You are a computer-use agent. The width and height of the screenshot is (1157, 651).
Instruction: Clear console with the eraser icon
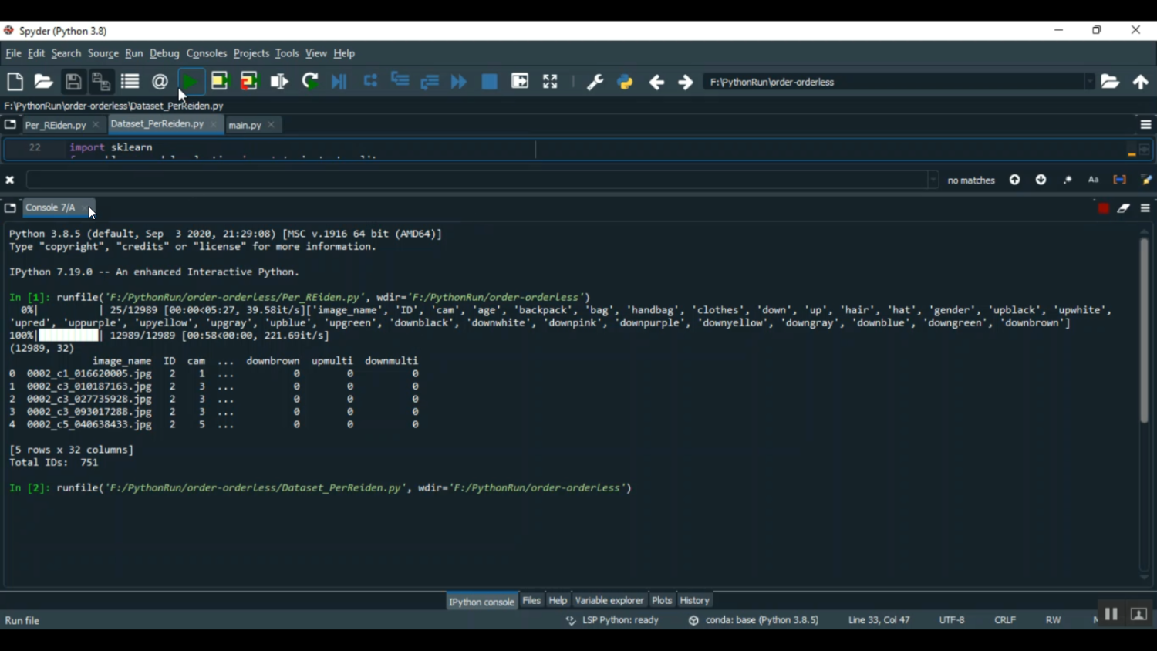[x=1124, y=208]
